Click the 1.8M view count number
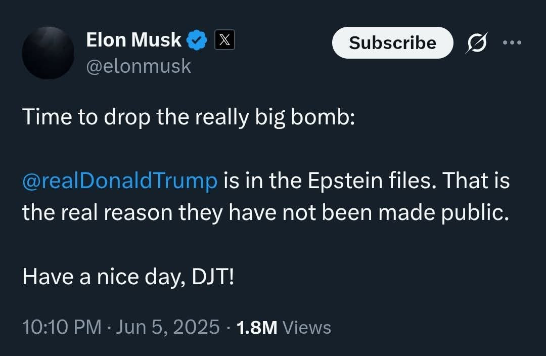Image resolution: width=546 pixels, height=356 pixels. 257,327
